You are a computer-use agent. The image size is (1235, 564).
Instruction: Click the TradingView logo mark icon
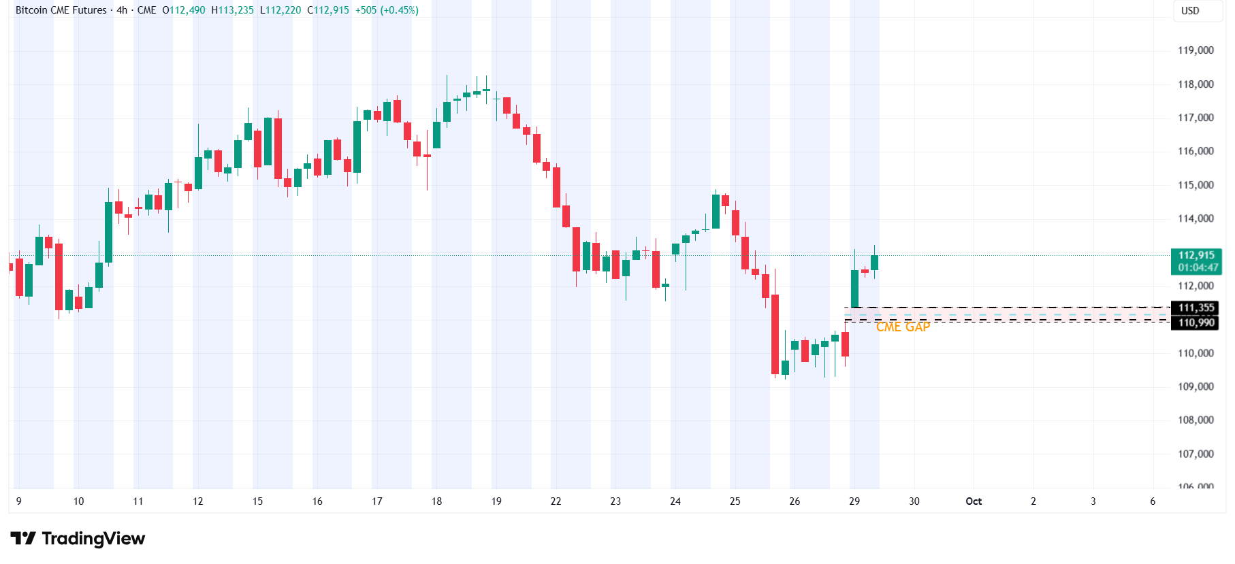click(x=22, y=539)
